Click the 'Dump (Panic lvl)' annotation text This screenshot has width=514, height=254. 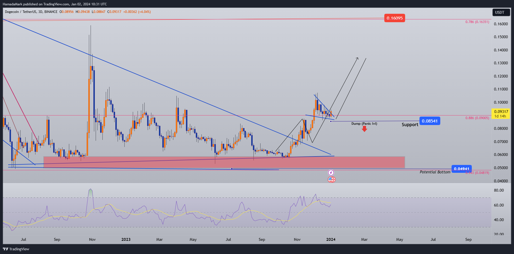click(x=364, y=124)
